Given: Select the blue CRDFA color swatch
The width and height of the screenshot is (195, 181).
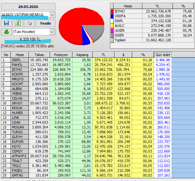Looking at the screenshot, I should pos(112,16).
